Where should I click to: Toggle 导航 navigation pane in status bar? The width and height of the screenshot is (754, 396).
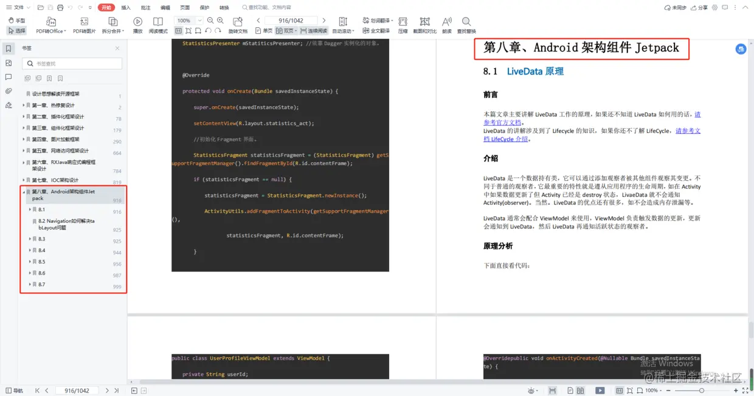15,391
